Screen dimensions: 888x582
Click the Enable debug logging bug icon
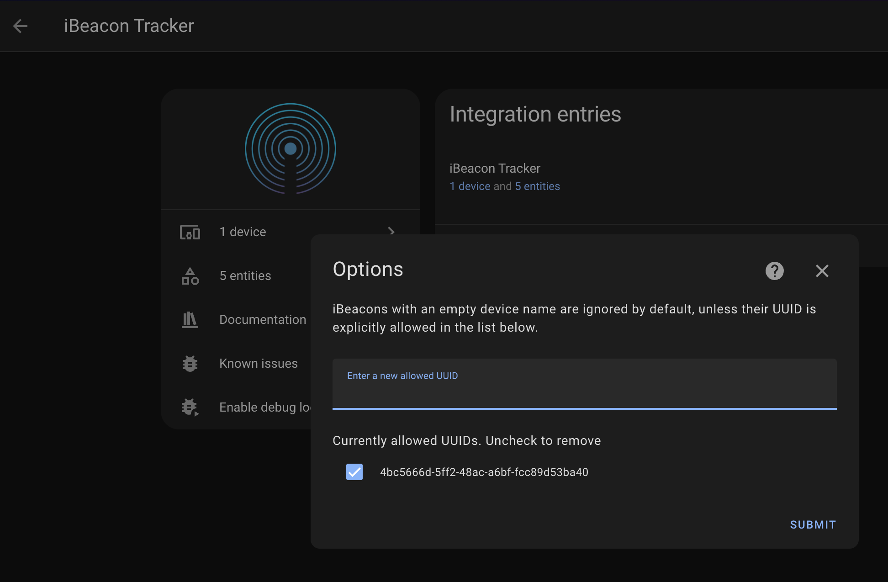click(190, 407)
